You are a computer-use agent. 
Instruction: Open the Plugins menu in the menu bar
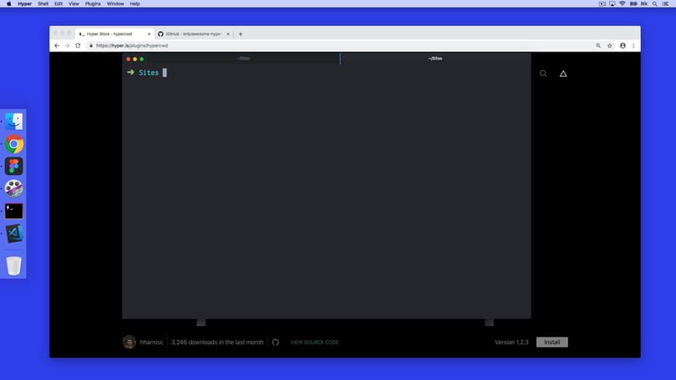point(92,4)
